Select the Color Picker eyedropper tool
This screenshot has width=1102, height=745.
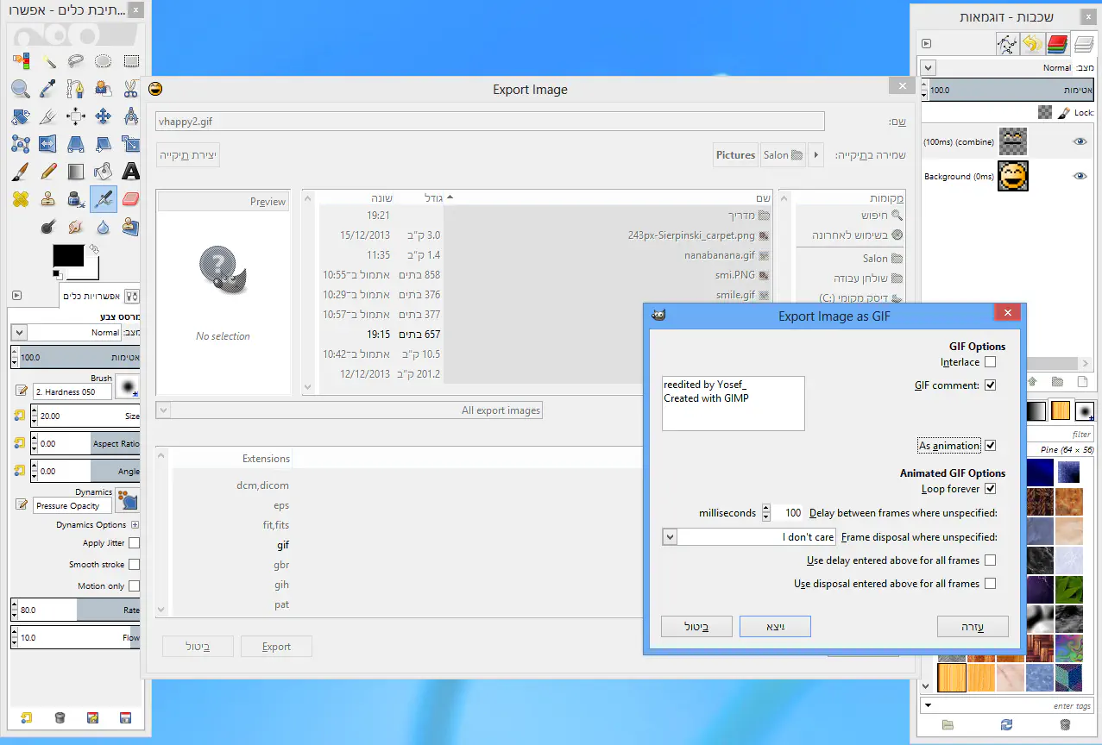(x=48, y=88)
